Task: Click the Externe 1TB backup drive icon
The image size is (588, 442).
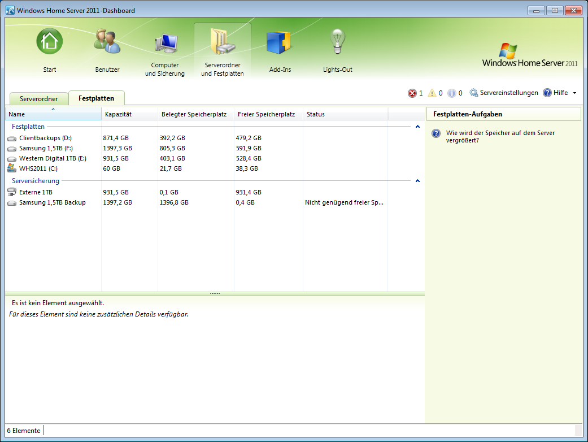Action: (x=12, y=192)
